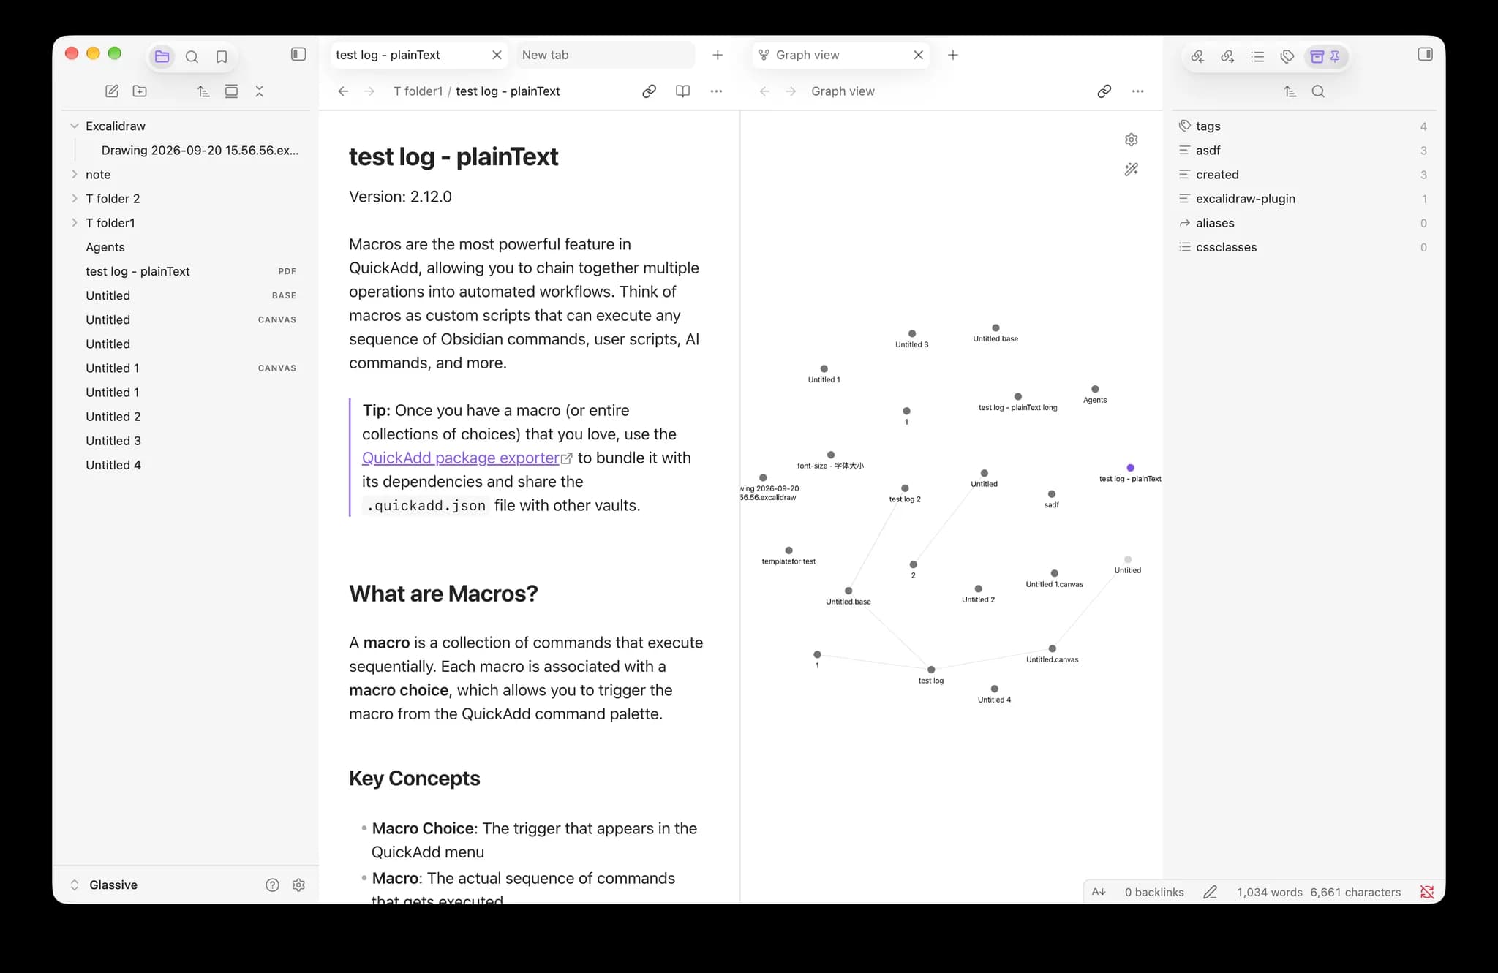The width and height of the screenshot is (1498, 973).
Task: Select the purple test log - plainText graph node
Action: point(1131,468)
